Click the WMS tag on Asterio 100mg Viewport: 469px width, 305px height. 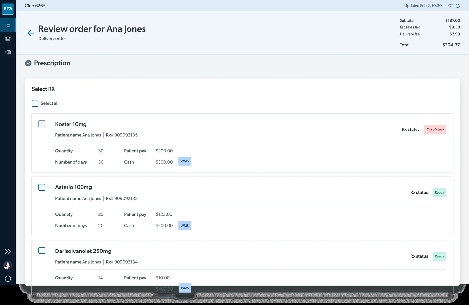point(185,226)
